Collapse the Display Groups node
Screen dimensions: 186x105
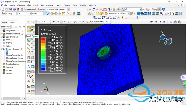(2, 49)
